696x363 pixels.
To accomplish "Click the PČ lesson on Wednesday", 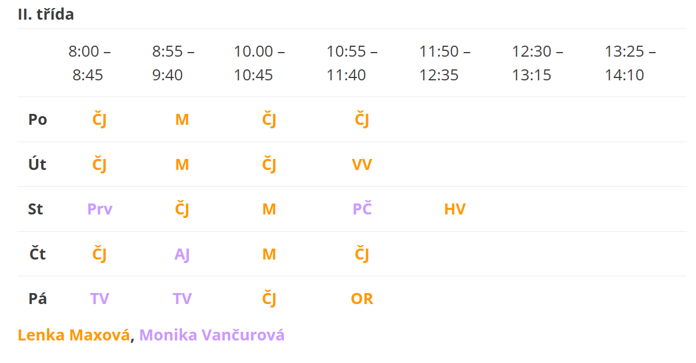I will [362, 209].
